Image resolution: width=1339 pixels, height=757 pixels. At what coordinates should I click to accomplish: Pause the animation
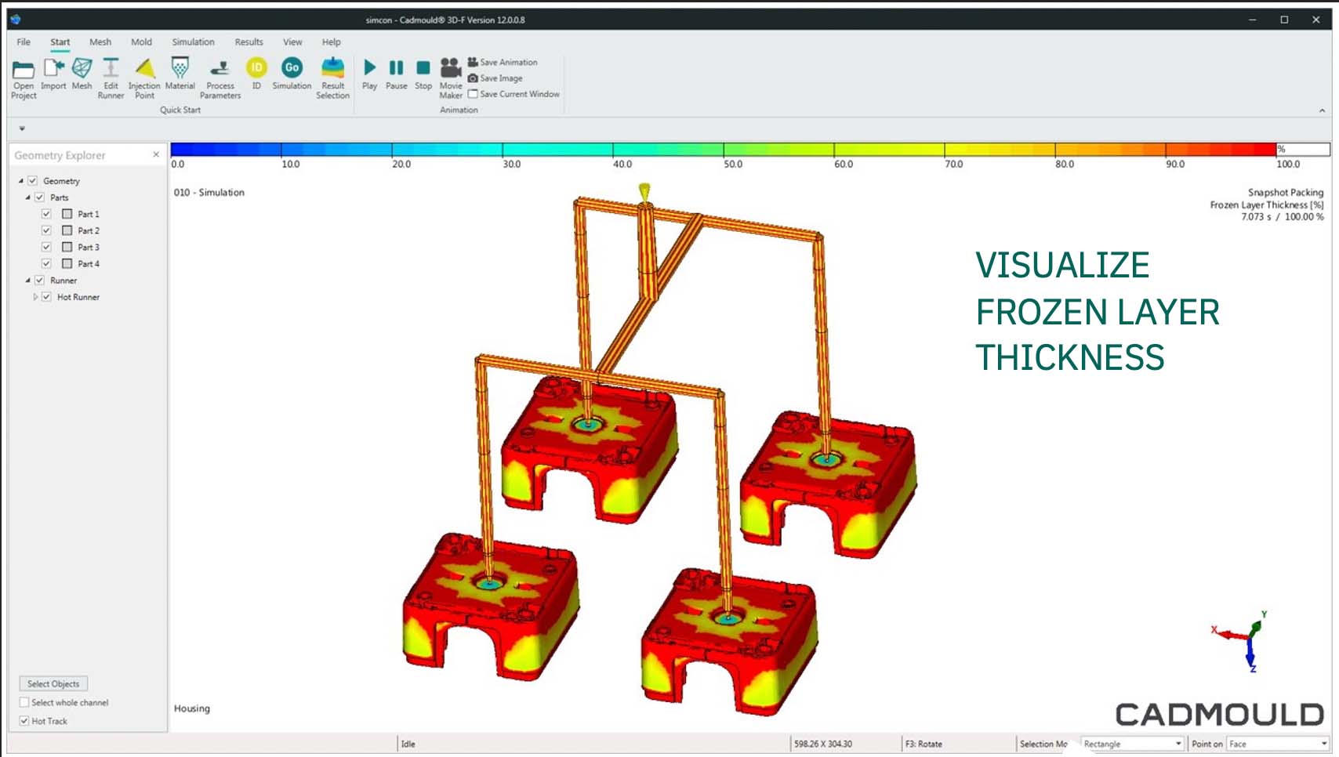click(x=397, y=68)
